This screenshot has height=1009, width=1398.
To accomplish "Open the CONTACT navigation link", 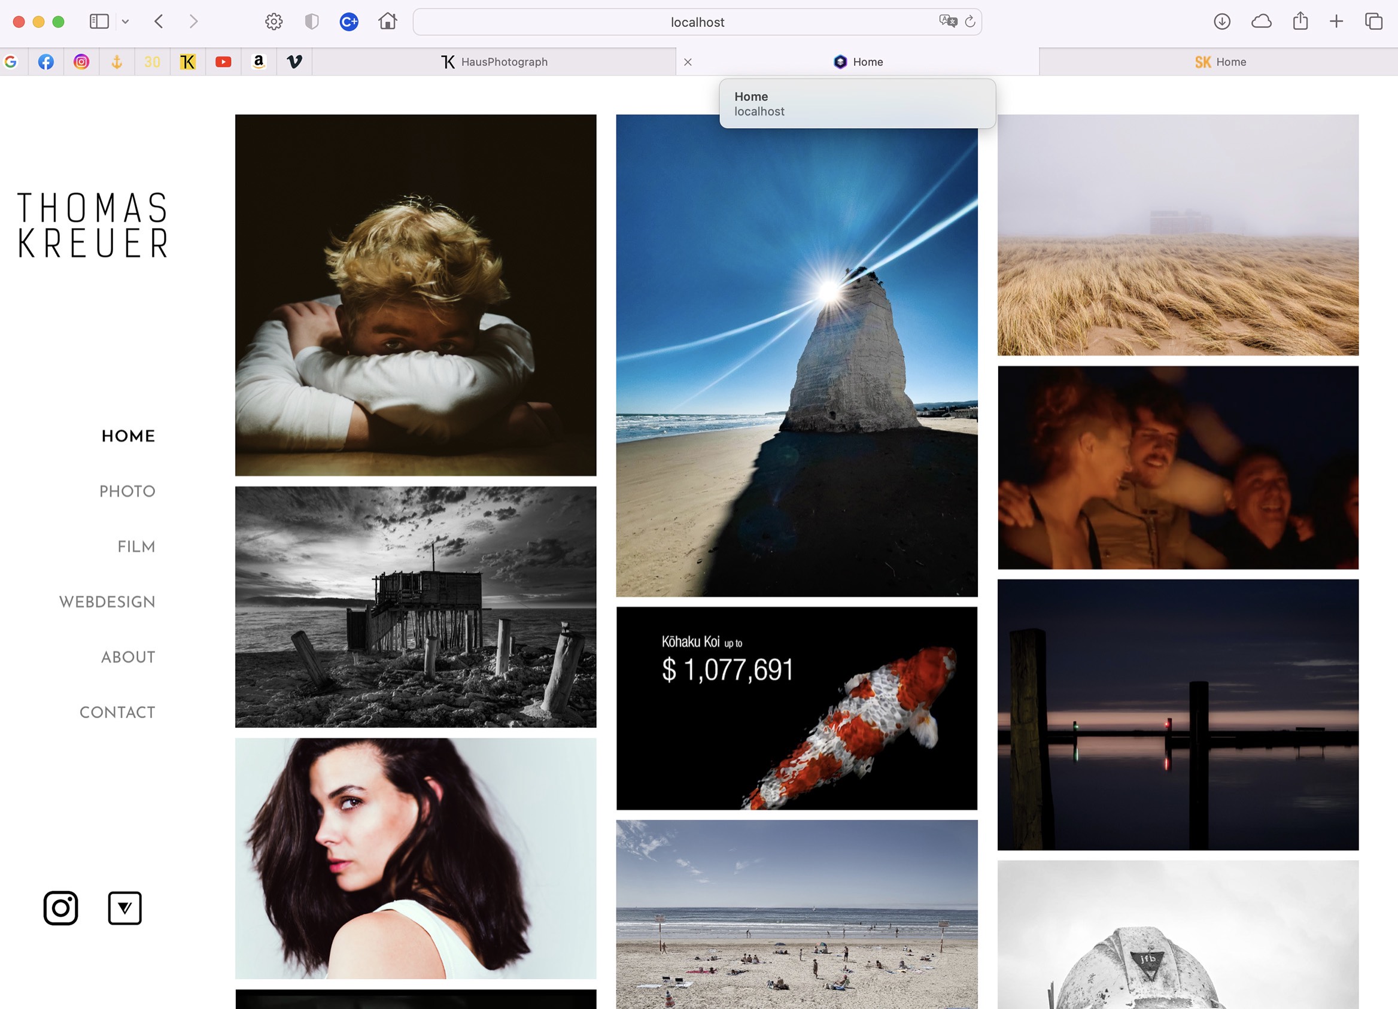I will click(117, 713).
